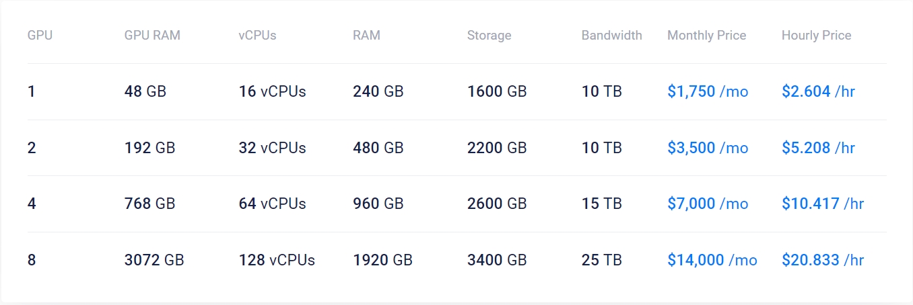Click the GPU RAM column header

point(152,36)
